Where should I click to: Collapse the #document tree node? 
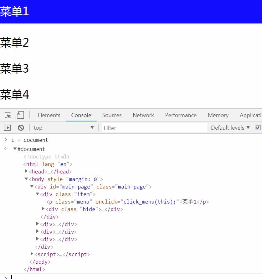click(15, 148)
